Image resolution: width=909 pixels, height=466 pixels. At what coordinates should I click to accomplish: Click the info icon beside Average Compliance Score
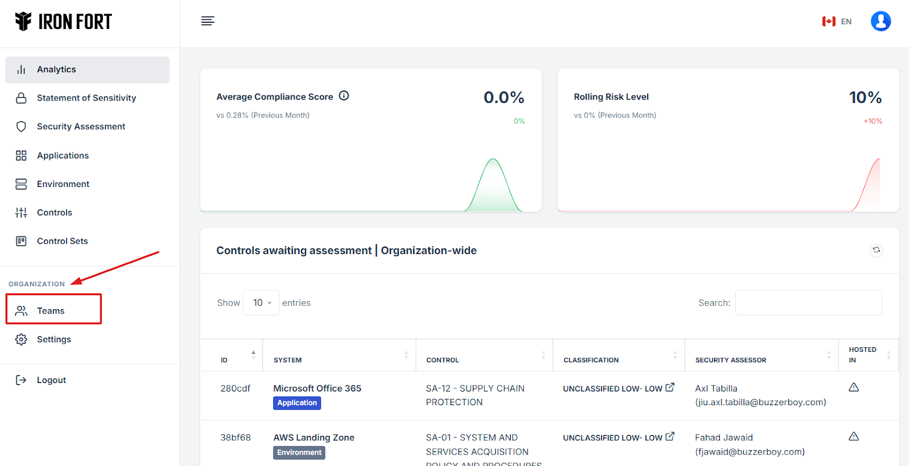(x=344, y=96)
